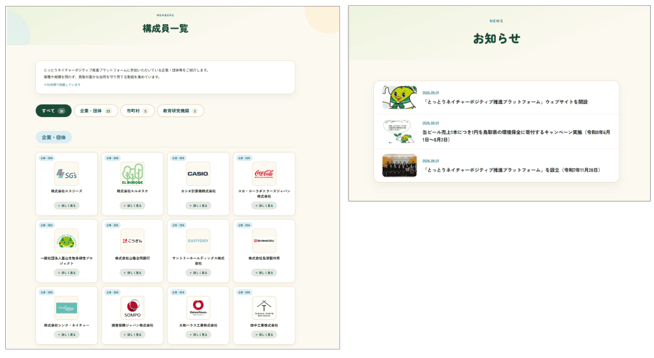The width and height of the screenshot is (654, 358).
Task: Click the teal Think Nature logo
Action: tap(67, 308)
